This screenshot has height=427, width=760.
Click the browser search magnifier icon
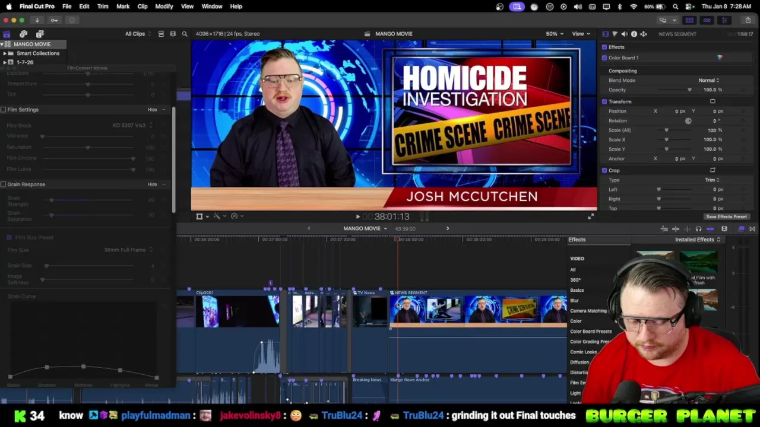(185, 34)
